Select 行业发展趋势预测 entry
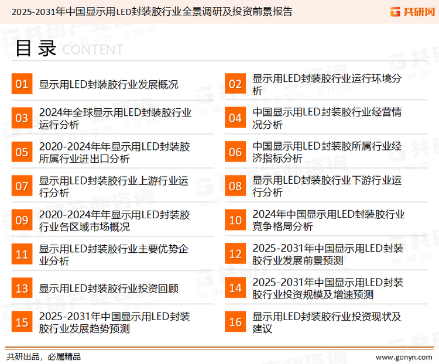 (x=114, y=322)
